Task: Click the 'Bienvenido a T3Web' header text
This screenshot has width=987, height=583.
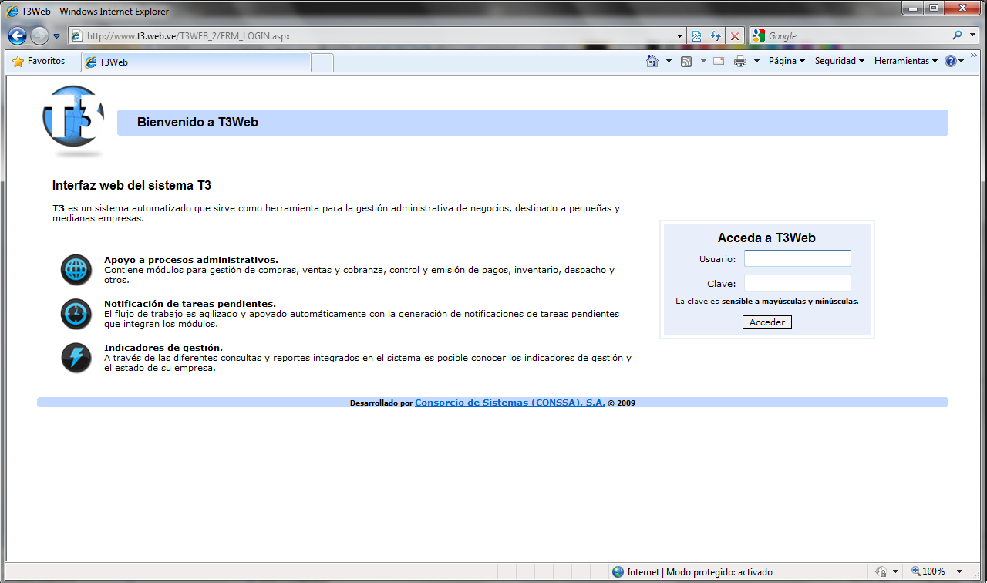Action: point(197,122)
